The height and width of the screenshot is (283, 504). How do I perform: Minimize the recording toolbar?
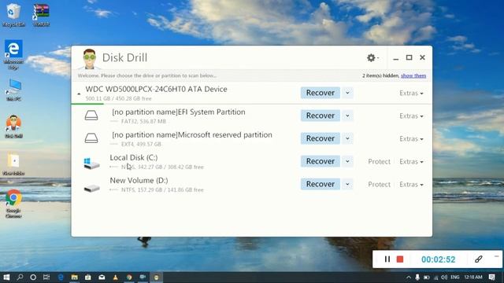[x=497, y=256]
